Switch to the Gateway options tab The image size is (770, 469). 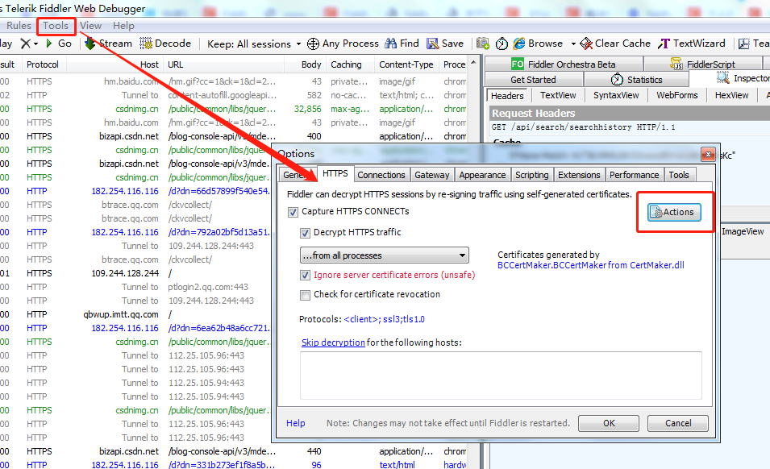[431, 175]
